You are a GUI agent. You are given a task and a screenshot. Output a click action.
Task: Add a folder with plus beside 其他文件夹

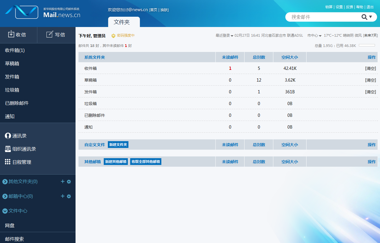click(63, 181)
